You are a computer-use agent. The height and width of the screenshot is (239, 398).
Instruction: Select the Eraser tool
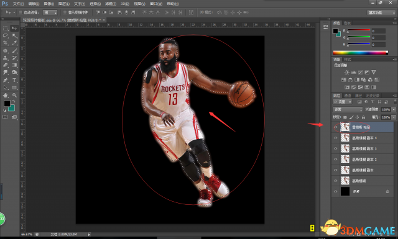click(x=6, y=65)
